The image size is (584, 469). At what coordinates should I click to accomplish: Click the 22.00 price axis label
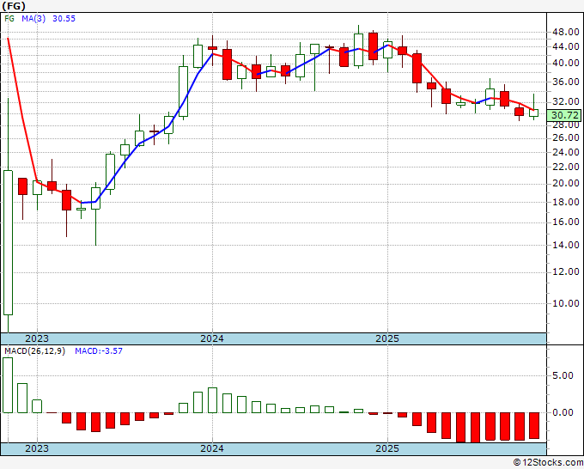pyautogui.click(x=565, y=167)
